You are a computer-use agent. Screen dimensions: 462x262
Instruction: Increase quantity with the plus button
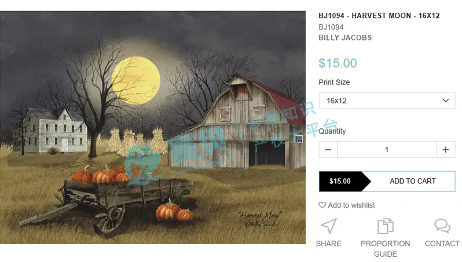click(x=445, y=150)
